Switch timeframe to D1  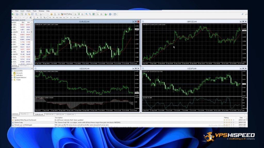click(x=71, y=17)
